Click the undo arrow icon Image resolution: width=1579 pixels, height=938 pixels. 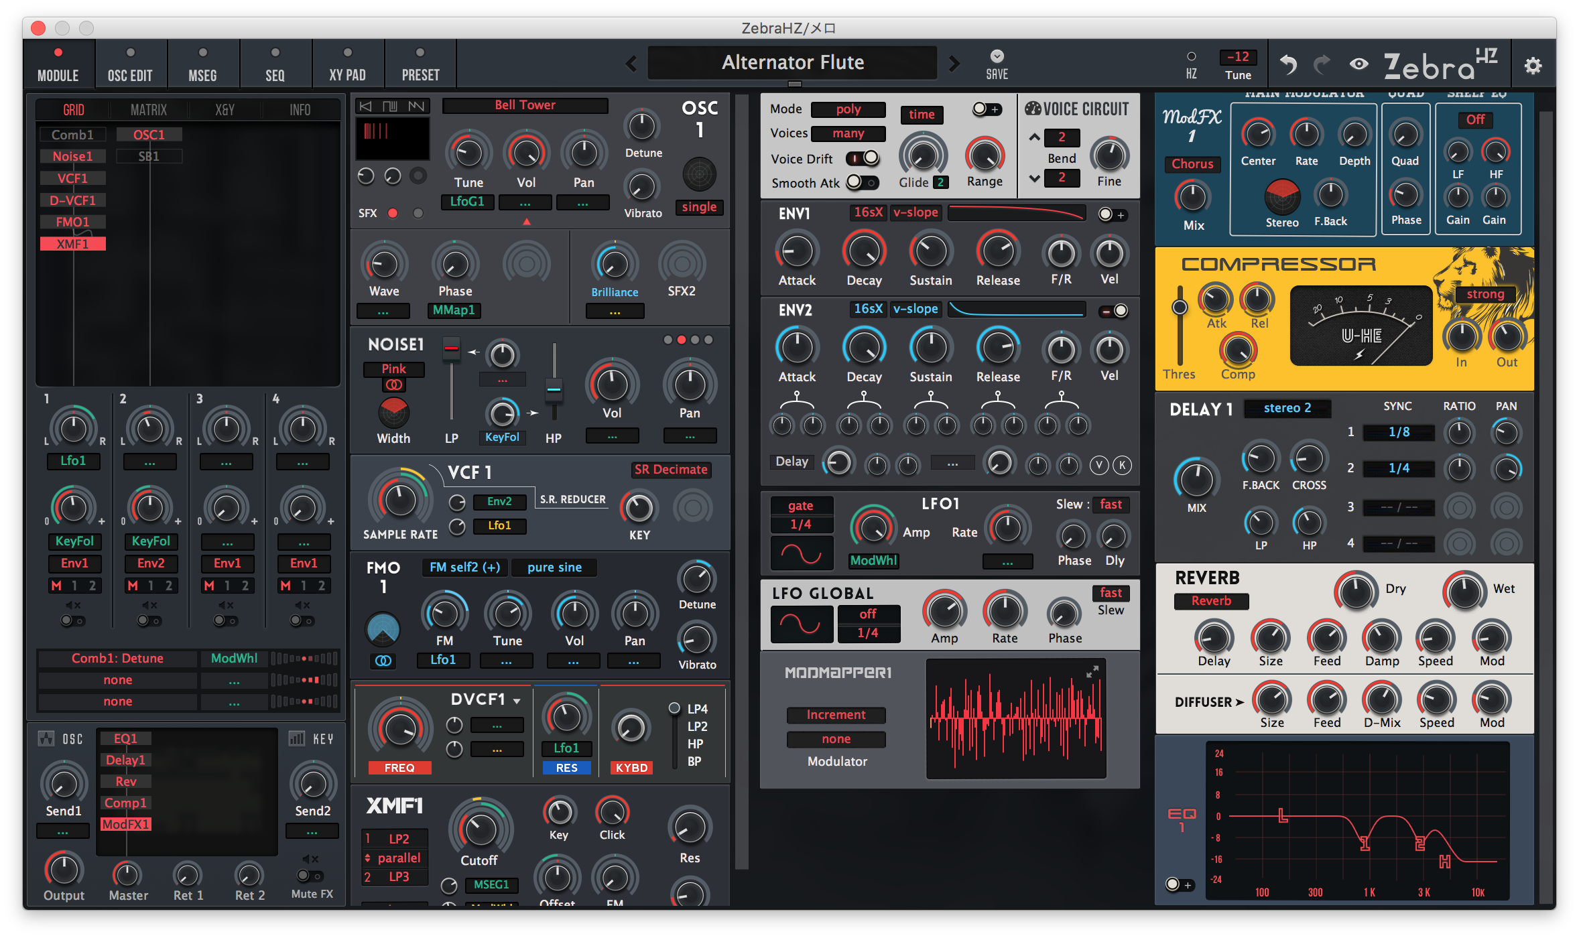tap(1287, 65)
